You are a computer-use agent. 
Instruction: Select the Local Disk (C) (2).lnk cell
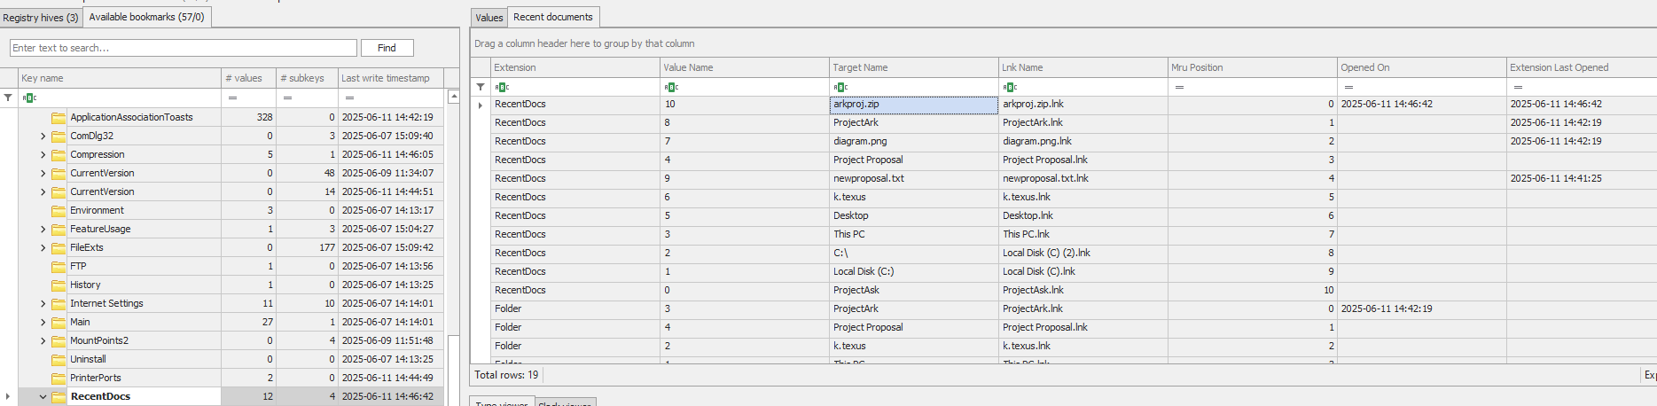tap(1083, 253)
